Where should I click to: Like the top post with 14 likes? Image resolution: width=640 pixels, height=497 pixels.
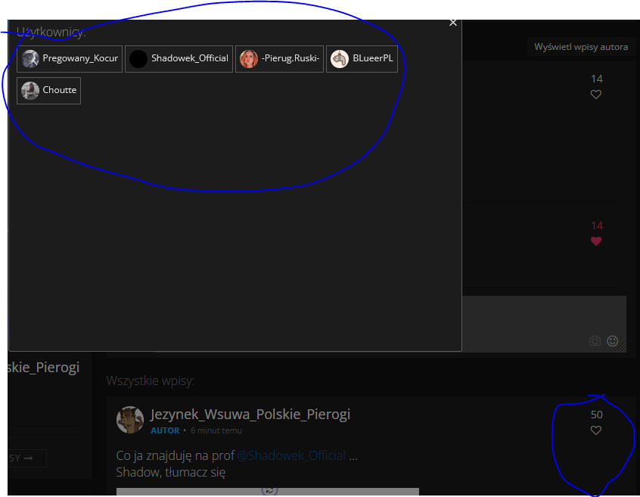click(596, 95)
